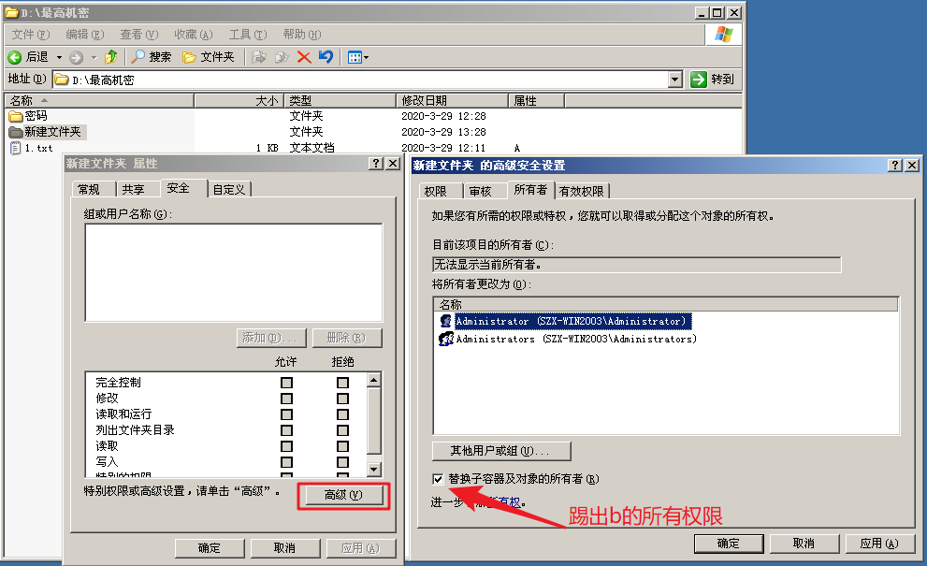Expand the Forward button history arrow
This screenshot has height=566, width=927.
pyautogui.click(x=94, y=57)
